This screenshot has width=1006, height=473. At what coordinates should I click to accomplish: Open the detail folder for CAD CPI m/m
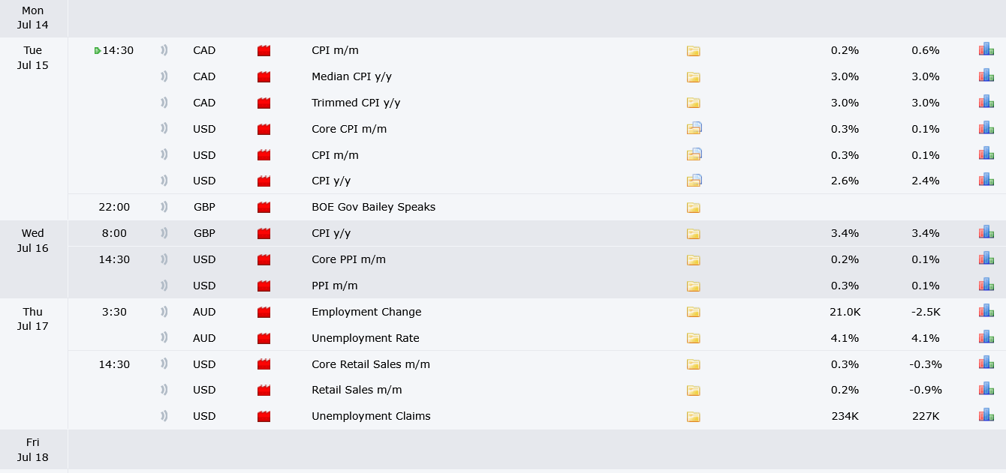(x=693, y=51)
